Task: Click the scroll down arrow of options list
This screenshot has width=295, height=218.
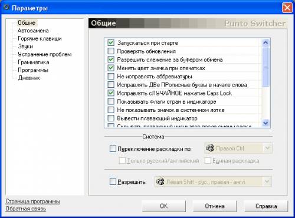Action: (265, 123)
